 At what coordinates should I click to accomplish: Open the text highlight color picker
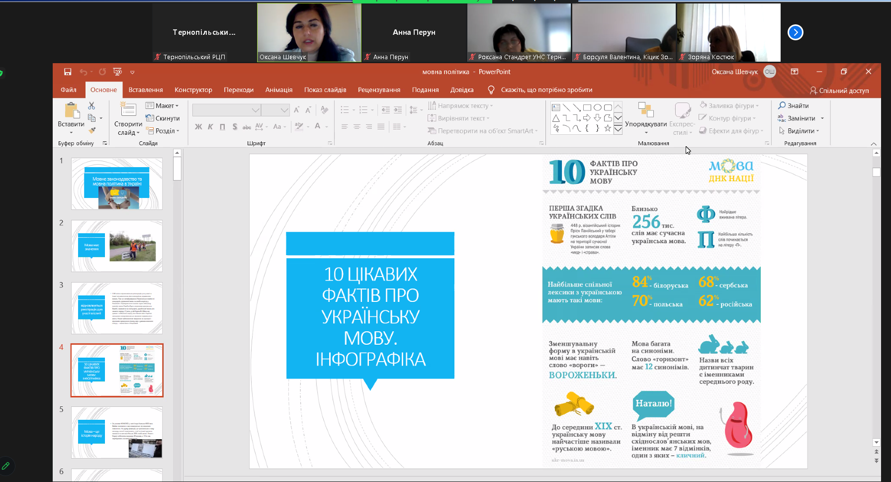coord(299,127)
